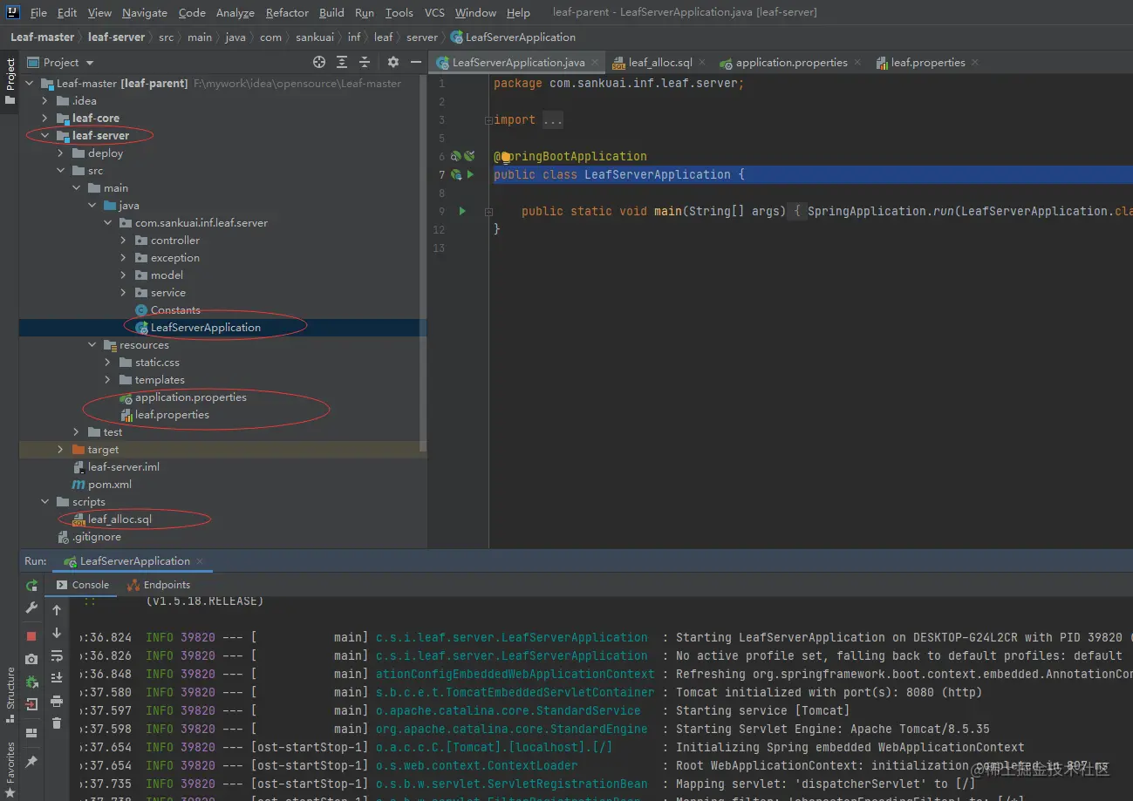Open the Structure tool window

10,695
